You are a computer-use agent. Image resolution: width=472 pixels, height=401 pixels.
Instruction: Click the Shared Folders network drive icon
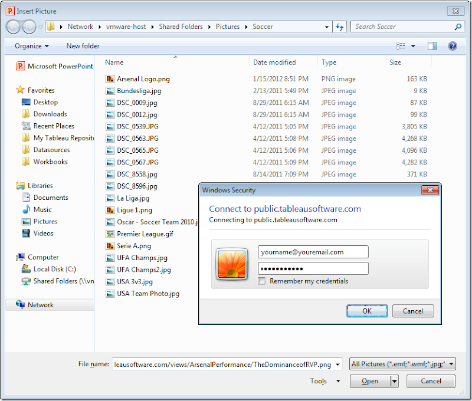coord(26,281)
